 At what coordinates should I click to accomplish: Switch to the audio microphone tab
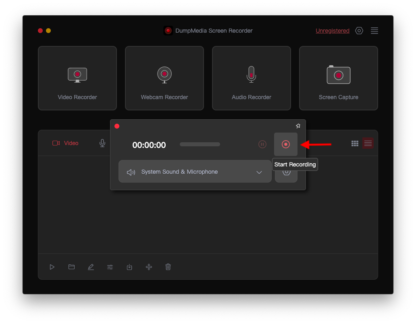point(102,143)
